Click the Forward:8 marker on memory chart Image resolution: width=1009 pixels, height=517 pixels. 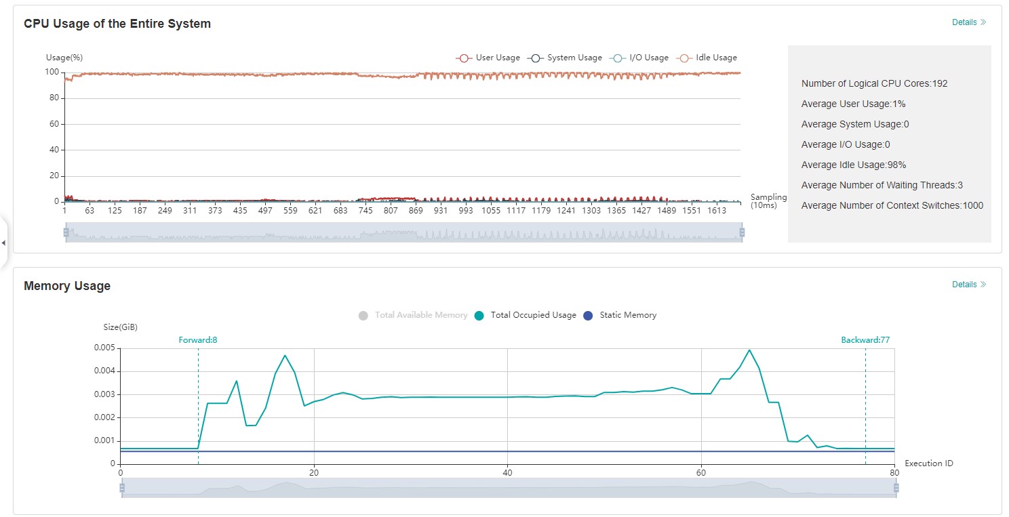[198, 340]
